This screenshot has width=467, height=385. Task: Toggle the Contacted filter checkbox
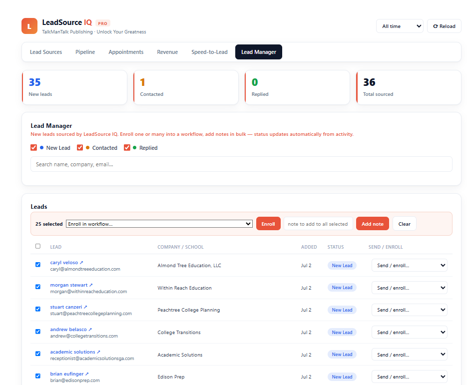pos(80,148)
